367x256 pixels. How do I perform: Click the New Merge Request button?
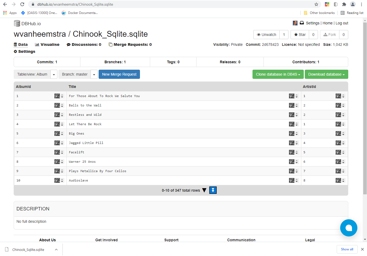tap(119, 74)
